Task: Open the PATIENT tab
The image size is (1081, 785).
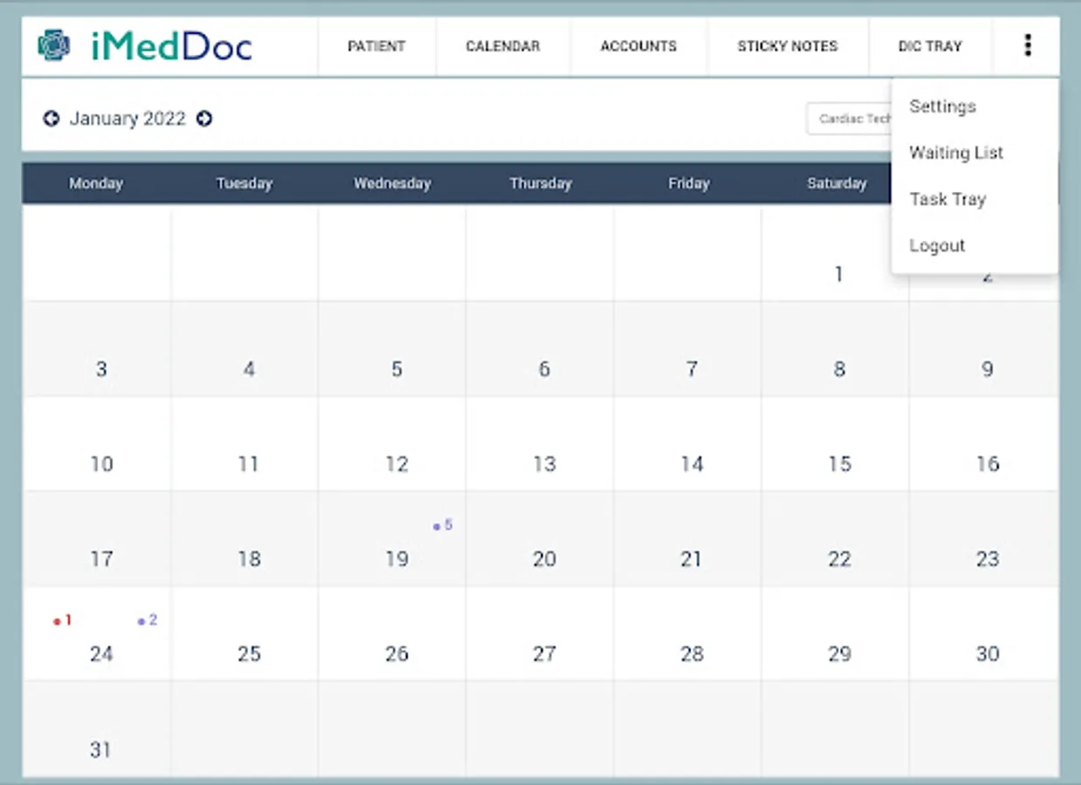Action: [377, 46]
